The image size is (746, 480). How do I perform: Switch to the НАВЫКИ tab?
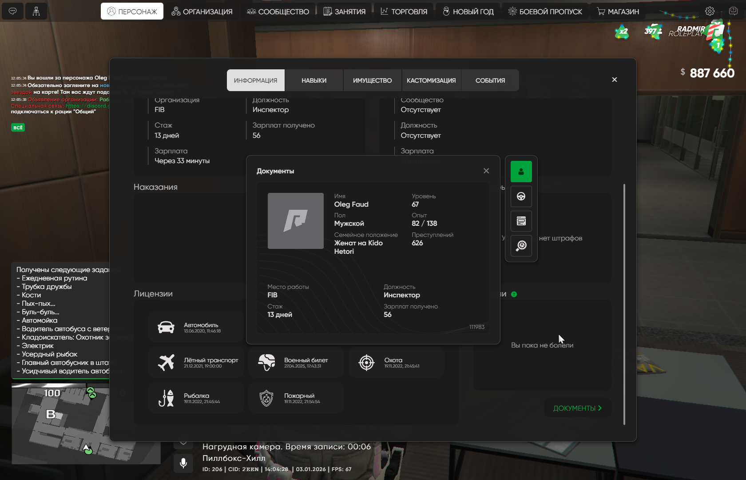[313, 80]
